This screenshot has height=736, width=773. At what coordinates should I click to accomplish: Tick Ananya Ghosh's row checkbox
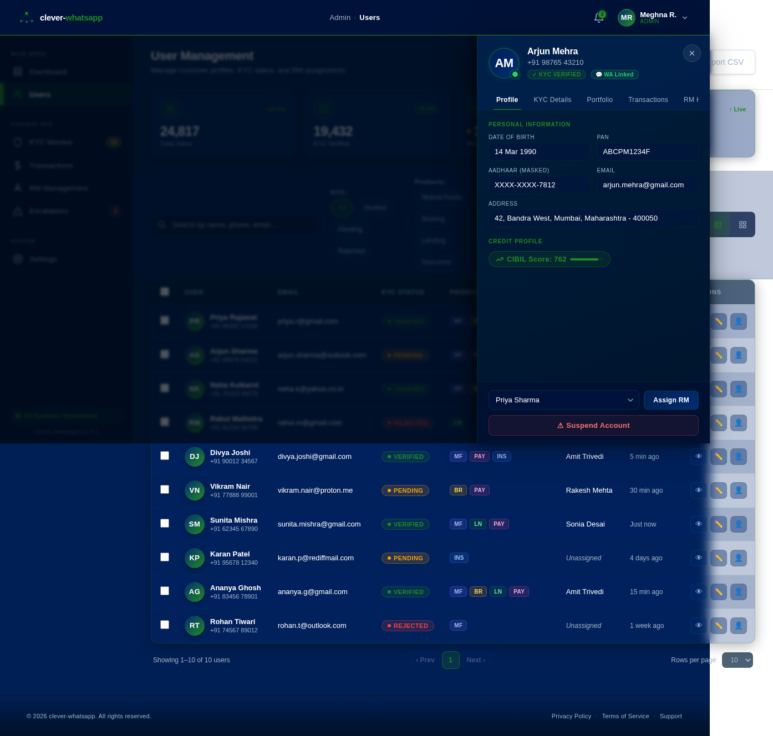point(165,591)
